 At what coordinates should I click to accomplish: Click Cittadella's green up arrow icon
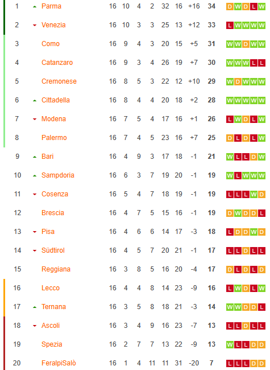(35, 101)
